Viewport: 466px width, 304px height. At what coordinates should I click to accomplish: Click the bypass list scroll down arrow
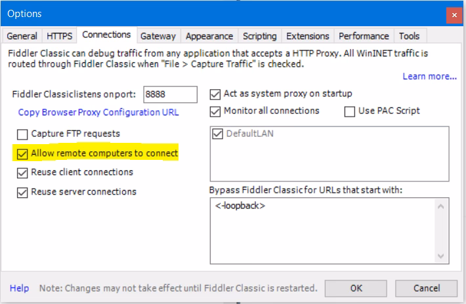pyautogui.click(x=441, y=256)
